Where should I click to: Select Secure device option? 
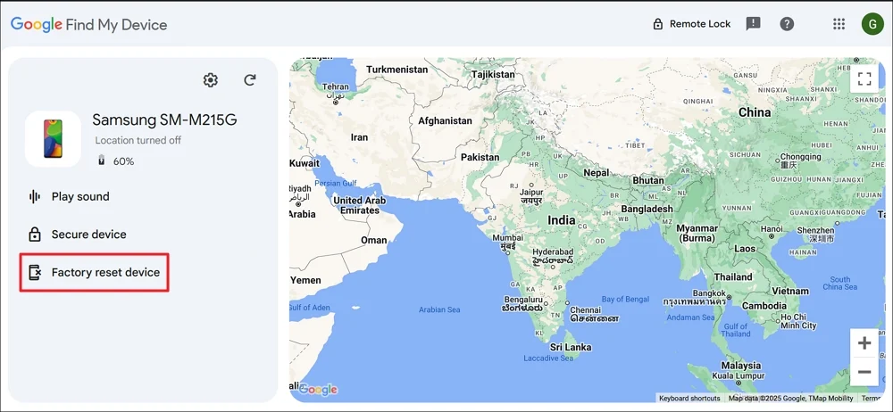point(88,235)
